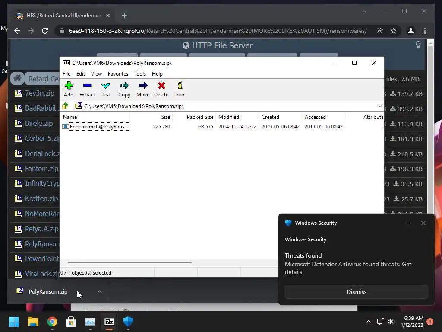Expand Chrome tab search chevron
The image size is (442, 332).
[364, 11]
